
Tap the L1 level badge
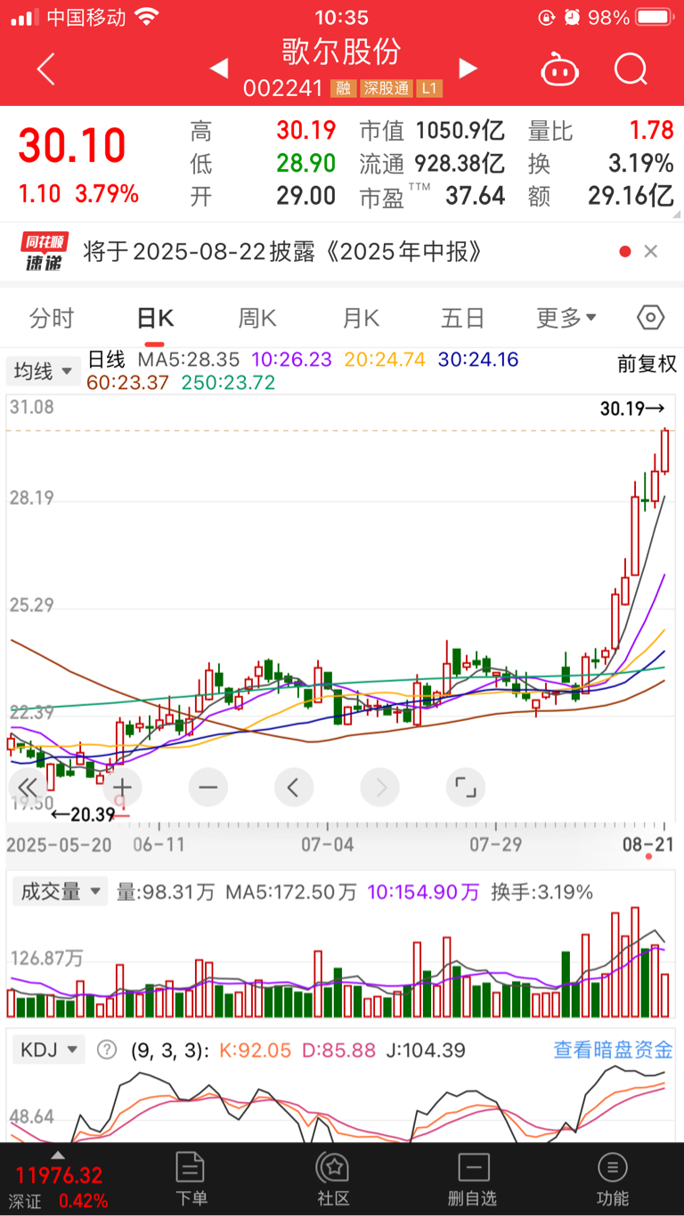tap(430, 88)
